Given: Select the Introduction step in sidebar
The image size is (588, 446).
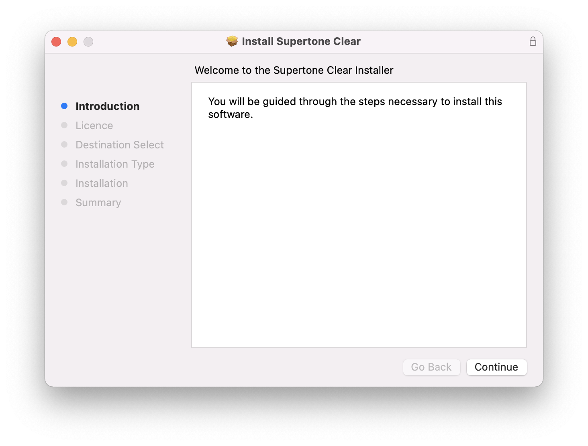Looking at the screenshot, I should (x=107, y=106).
